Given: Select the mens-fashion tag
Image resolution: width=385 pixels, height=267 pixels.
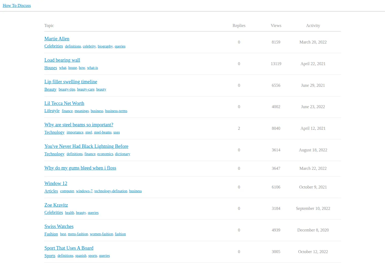Looking at the screenshot, I should coord(78,234).
